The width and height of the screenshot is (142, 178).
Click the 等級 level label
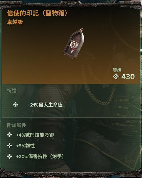pyautogui.click(x=117, y=70)
